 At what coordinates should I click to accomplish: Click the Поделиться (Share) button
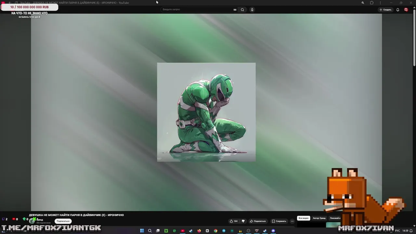[258, 221]
